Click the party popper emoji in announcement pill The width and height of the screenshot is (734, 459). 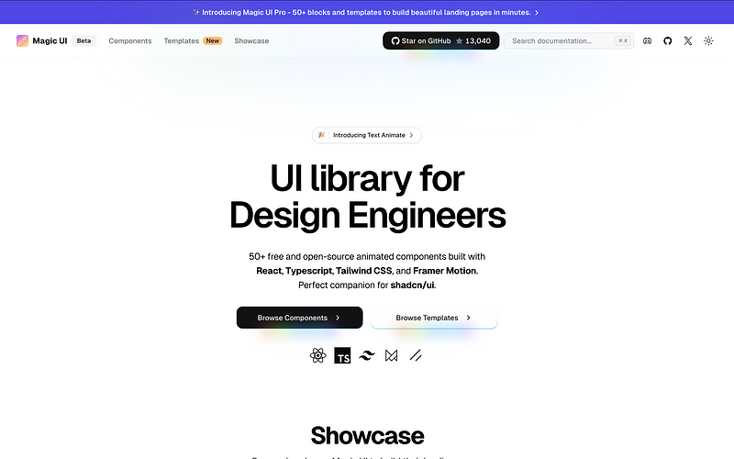(321, 135)
